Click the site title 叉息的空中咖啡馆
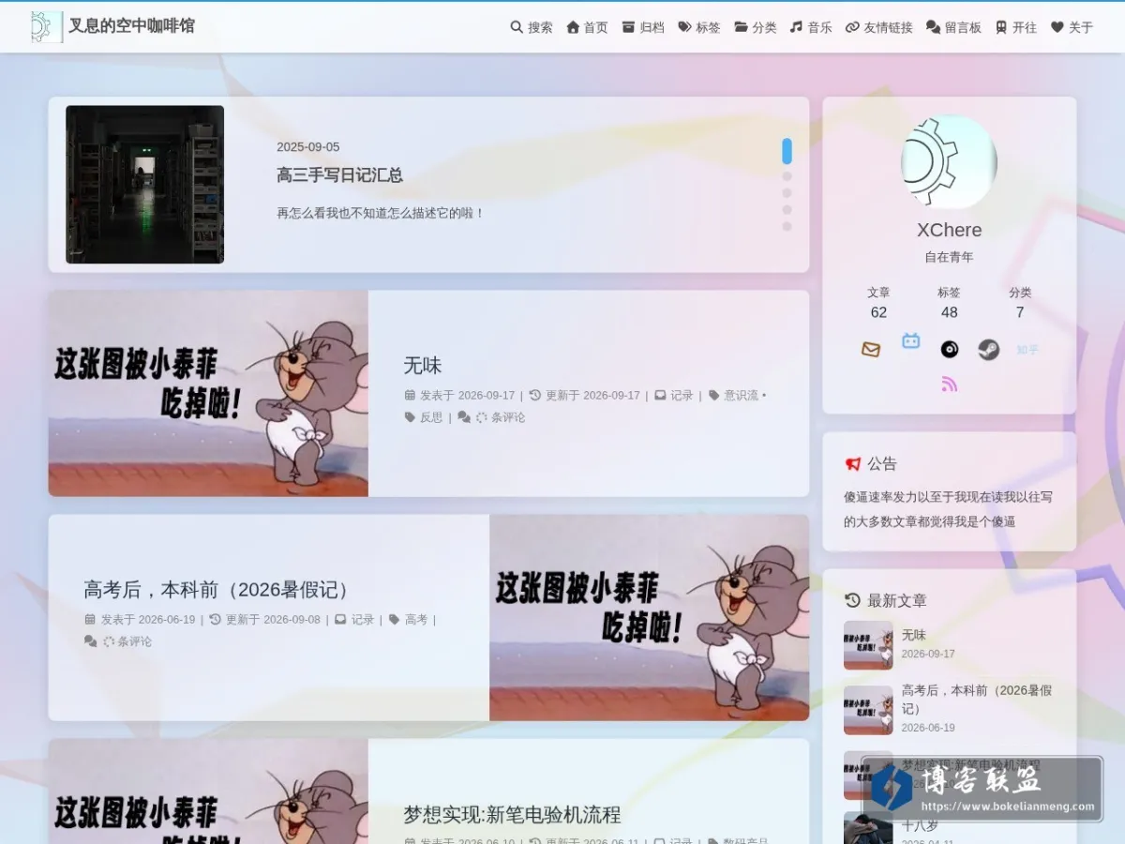 (x=131, y=26)
